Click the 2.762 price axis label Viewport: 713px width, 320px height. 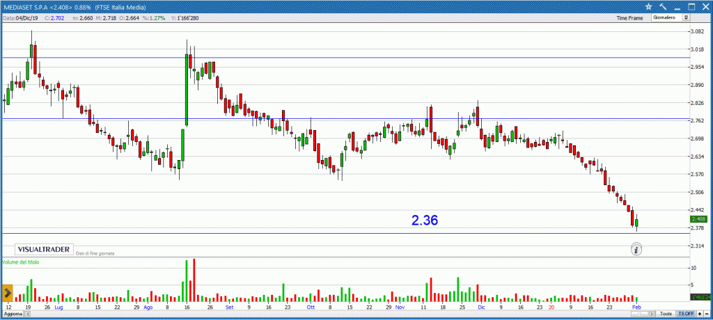click(x=697, y=121)
